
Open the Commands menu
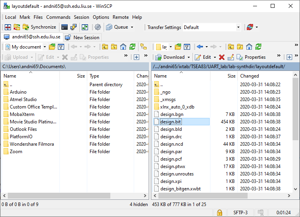pos(58,17)
